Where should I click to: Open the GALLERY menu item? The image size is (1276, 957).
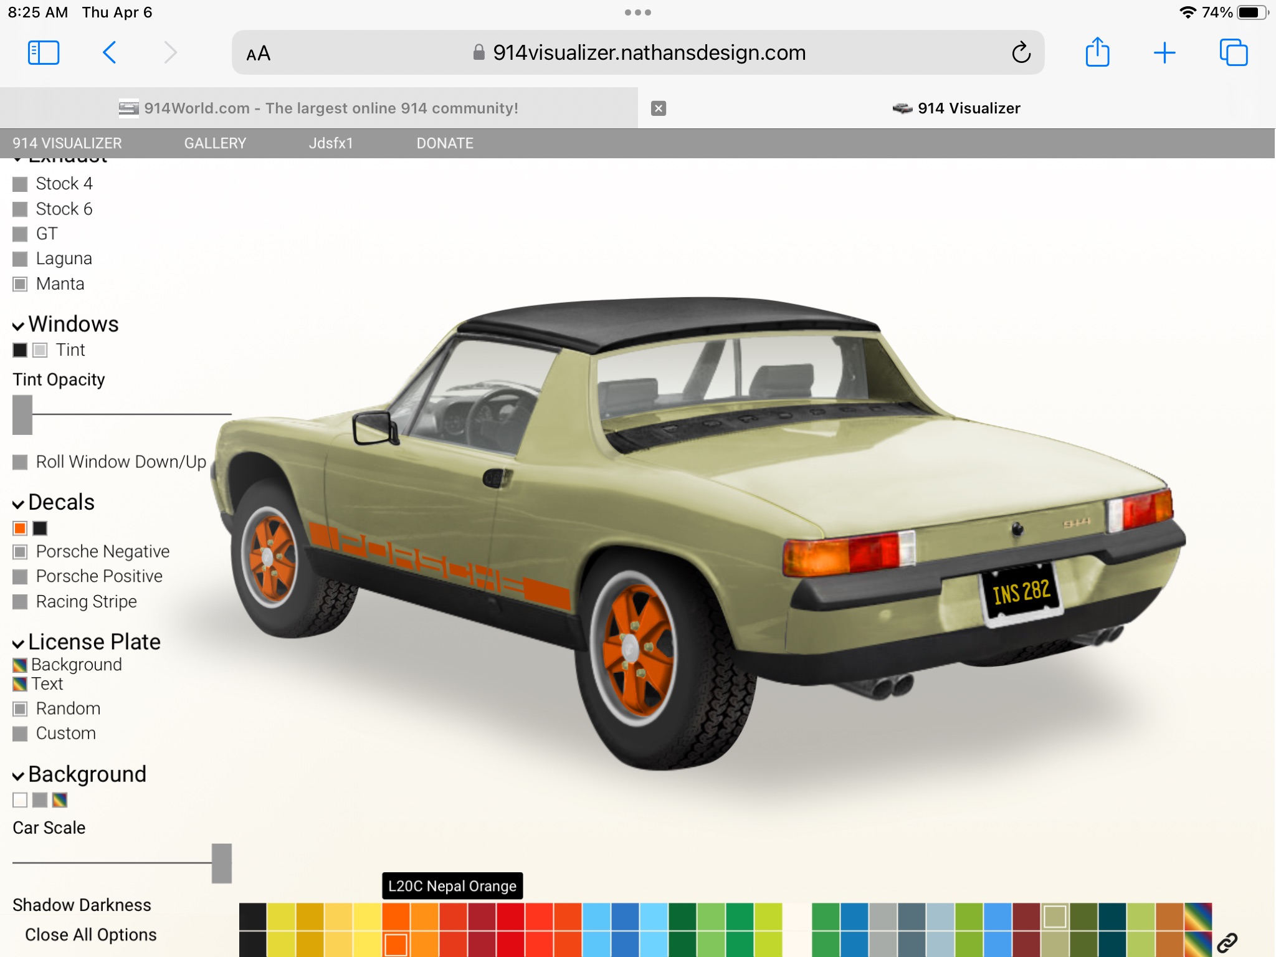(215, 143)
